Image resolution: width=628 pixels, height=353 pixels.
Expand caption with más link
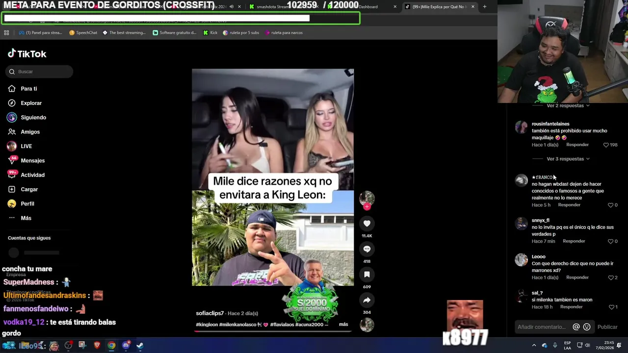pos(343,325)
